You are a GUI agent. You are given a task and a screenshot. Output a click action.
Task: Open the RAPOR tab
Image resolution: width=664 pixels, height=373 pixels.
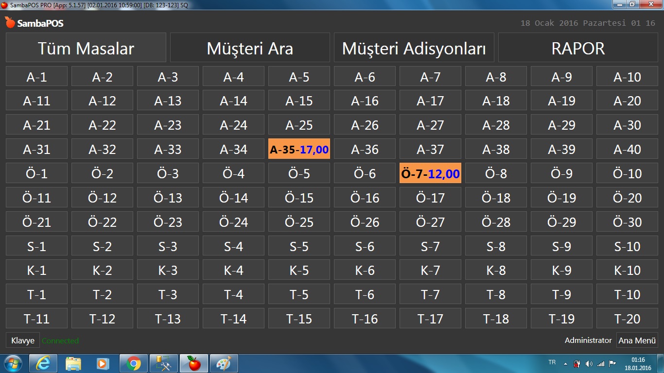578,48
